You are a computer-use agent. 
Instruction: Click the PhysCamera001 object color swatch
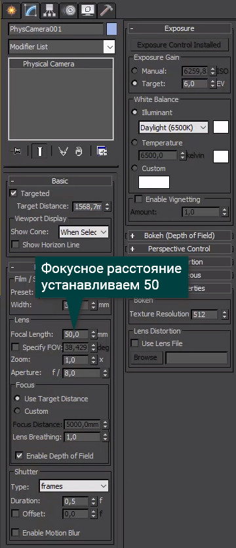(x=111, y=29)
